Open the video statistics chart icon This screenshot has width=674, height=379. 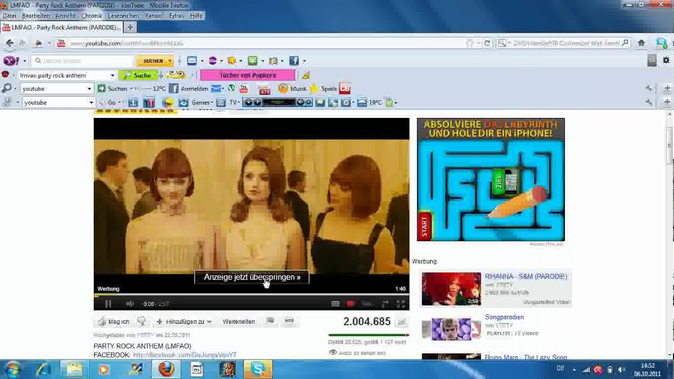point(402,322)
